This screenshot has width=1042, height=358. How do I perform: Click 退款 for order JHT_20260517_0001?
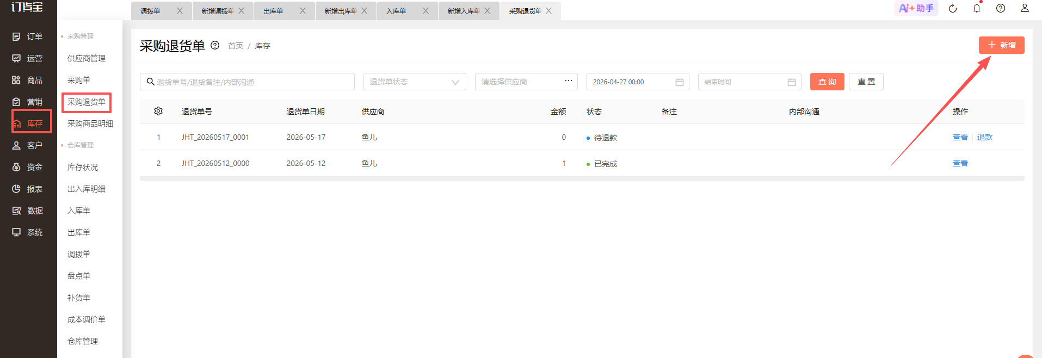985,137
